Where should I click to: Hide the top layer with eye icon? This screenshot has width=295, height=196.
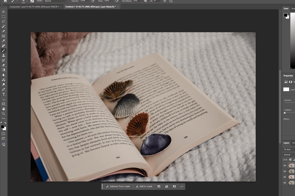click(285, 165)
